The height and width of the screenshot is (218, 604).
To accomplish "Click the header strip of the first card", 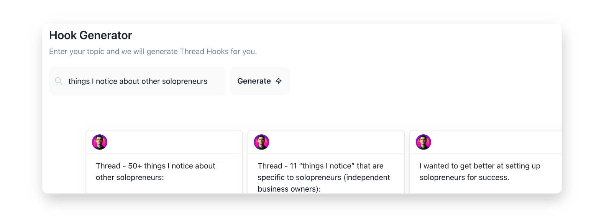I will (x=172, y=142).
